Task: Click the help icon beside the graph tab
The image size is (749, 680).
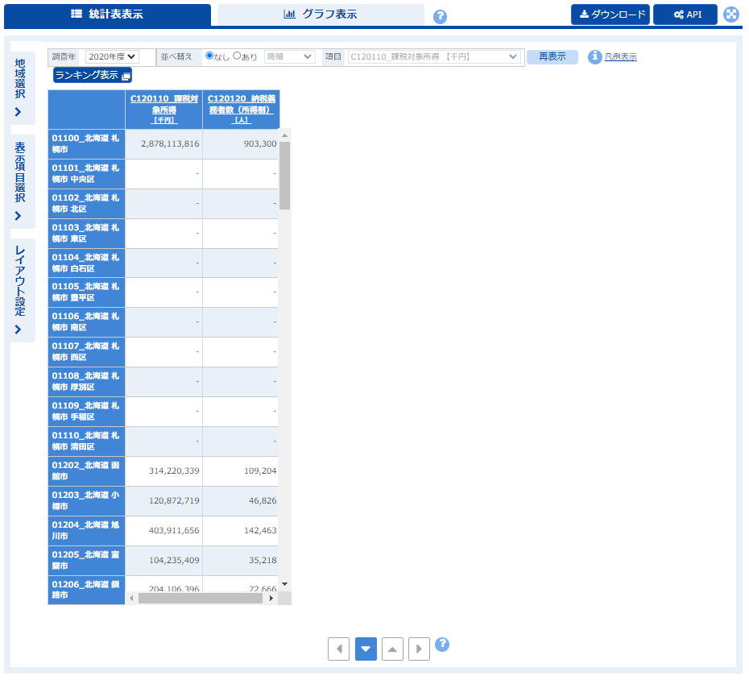Action: (440, 17)
